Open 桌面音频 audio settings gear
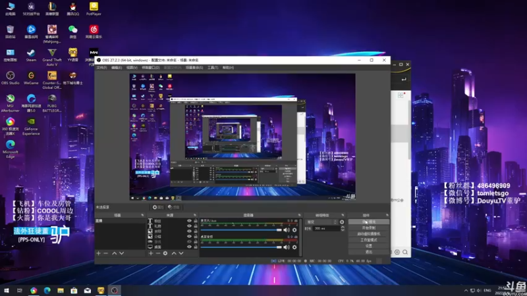Image resolution: width=527 pixels, height=296 pixels. pos(294,247)
